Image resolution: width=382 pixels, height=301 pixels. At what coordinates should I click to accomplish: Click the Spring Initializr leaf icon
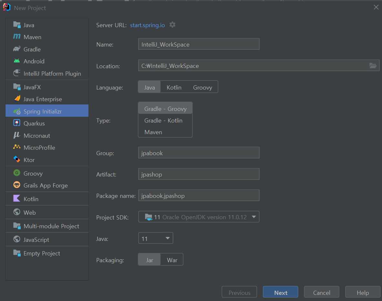click(17, 111)
